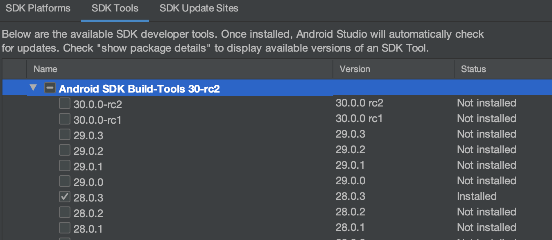
Task: Select the 29.0.2 checkbox
Action: [65, 150]
